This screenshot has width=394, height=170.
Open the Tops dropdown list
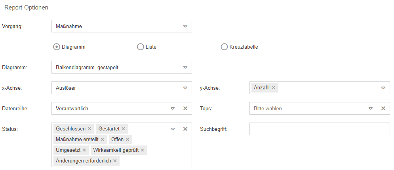click(x=370, y=108)
